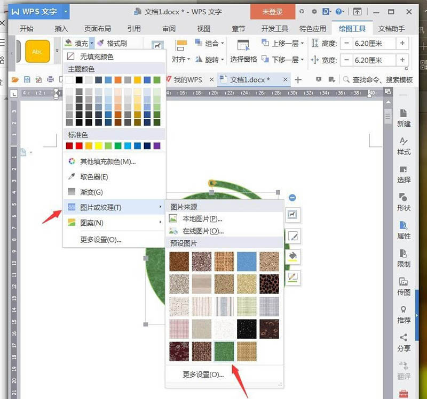Screen dimensions: 427x399
Task: Click the 未登录 login button
Action: pyautogui.click(x=273, y=12)
